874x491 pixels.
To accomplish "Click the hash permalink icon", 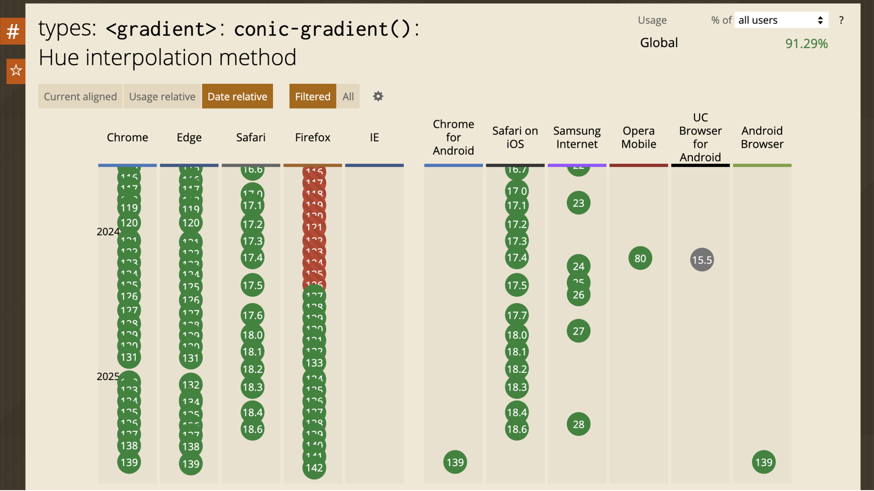I will point(13,31).
